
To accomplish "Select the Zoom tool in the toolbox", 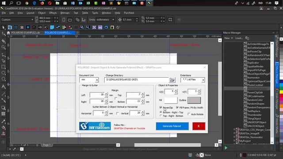I will 4,47.
